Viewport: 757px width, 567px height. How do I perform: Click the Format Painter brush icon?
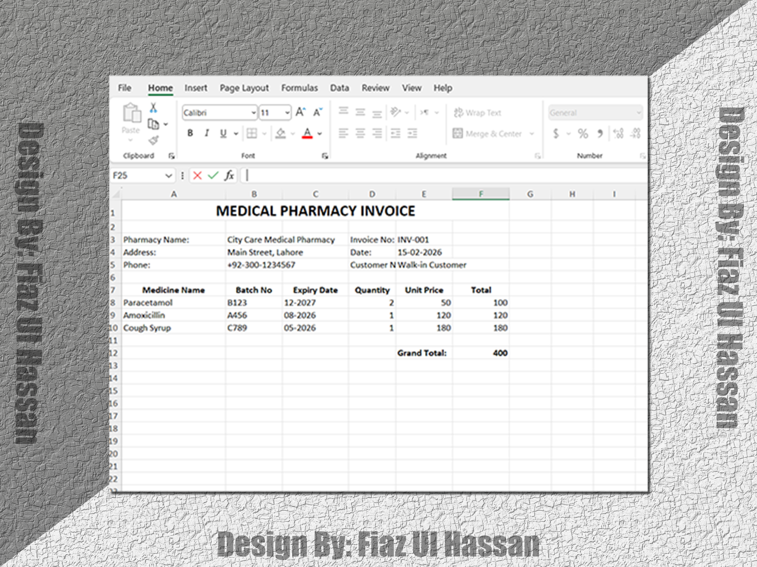153,140
